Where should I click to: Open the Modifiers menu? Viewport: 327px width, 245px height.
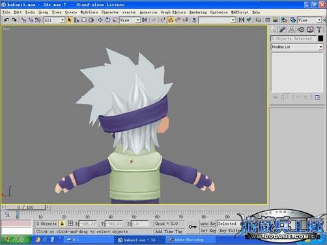click(x=89, y=12)
